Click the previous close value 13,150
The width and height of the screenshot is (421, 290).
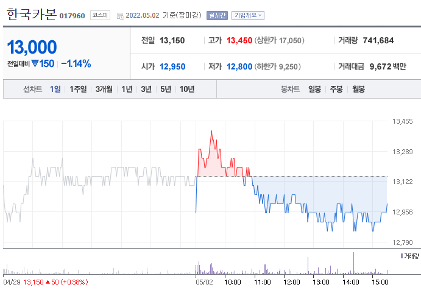[x=172, y=41]
